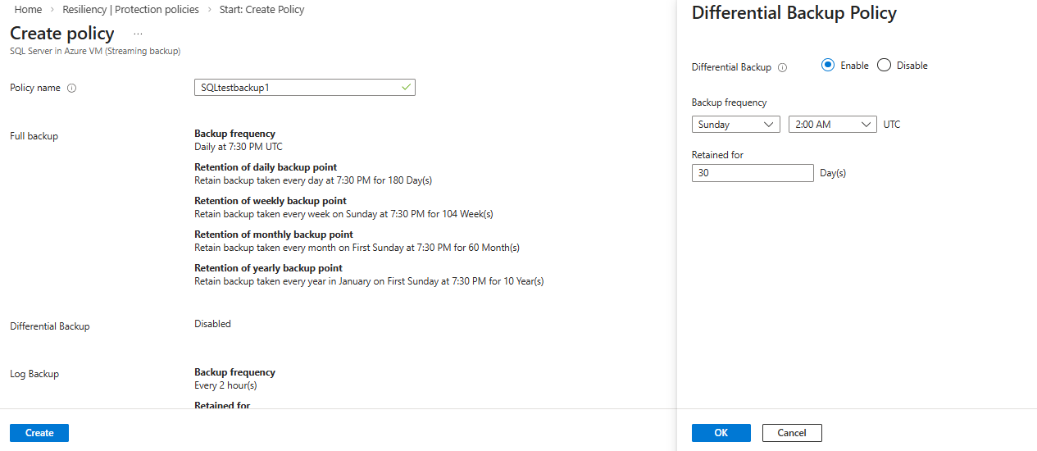Click the Differential Backup Disabled value
The height and width of the screenshot is (451, 1037).
212,324
